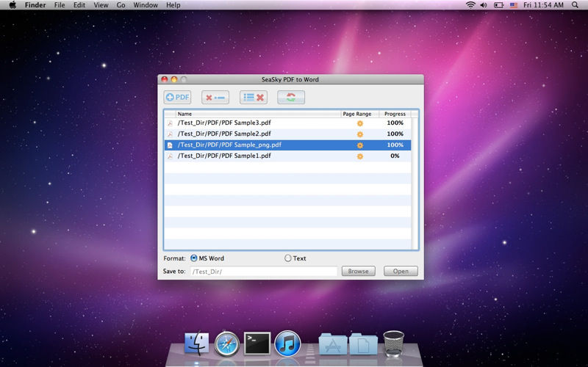This screenshot has height=367, width=588.
Task: Click the 100% progress of Sample3.pdf
Action: pyautogui.click(x=395, y=123)
